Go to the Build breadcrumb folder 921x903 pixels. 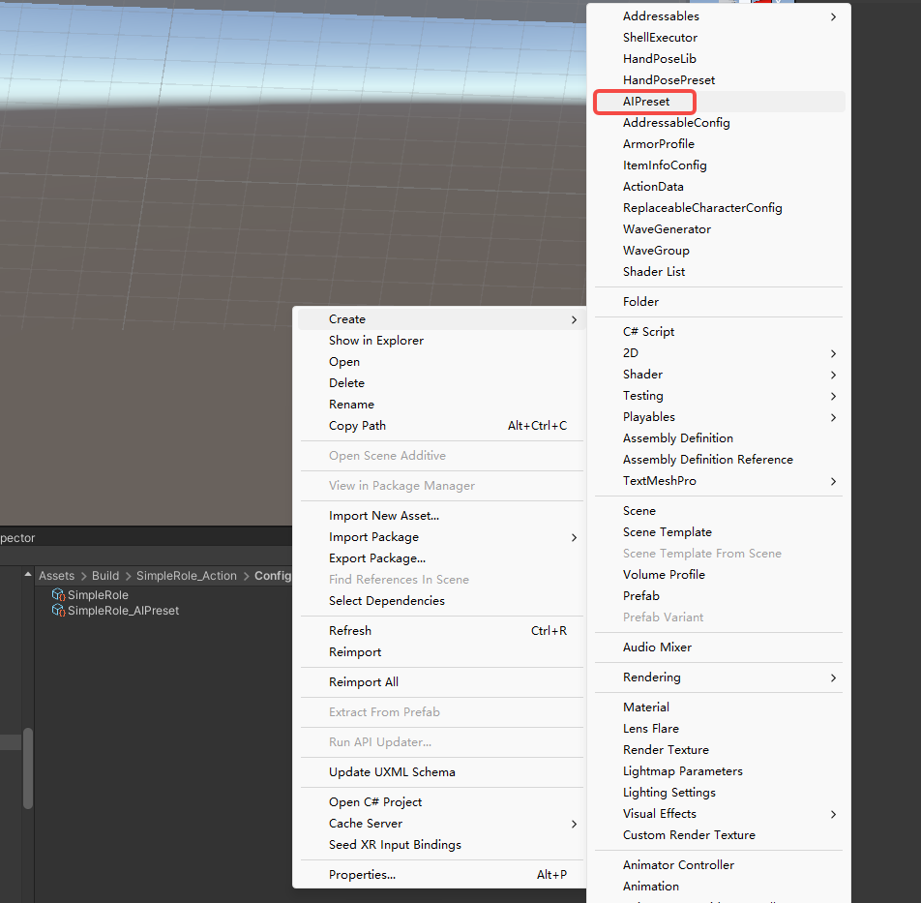click(105, 576)
